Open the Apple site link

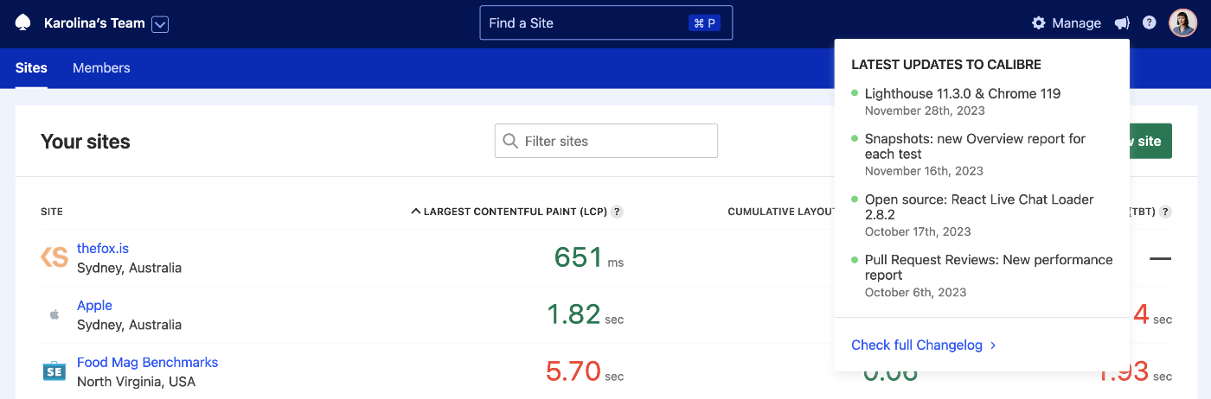coord(94,306)
